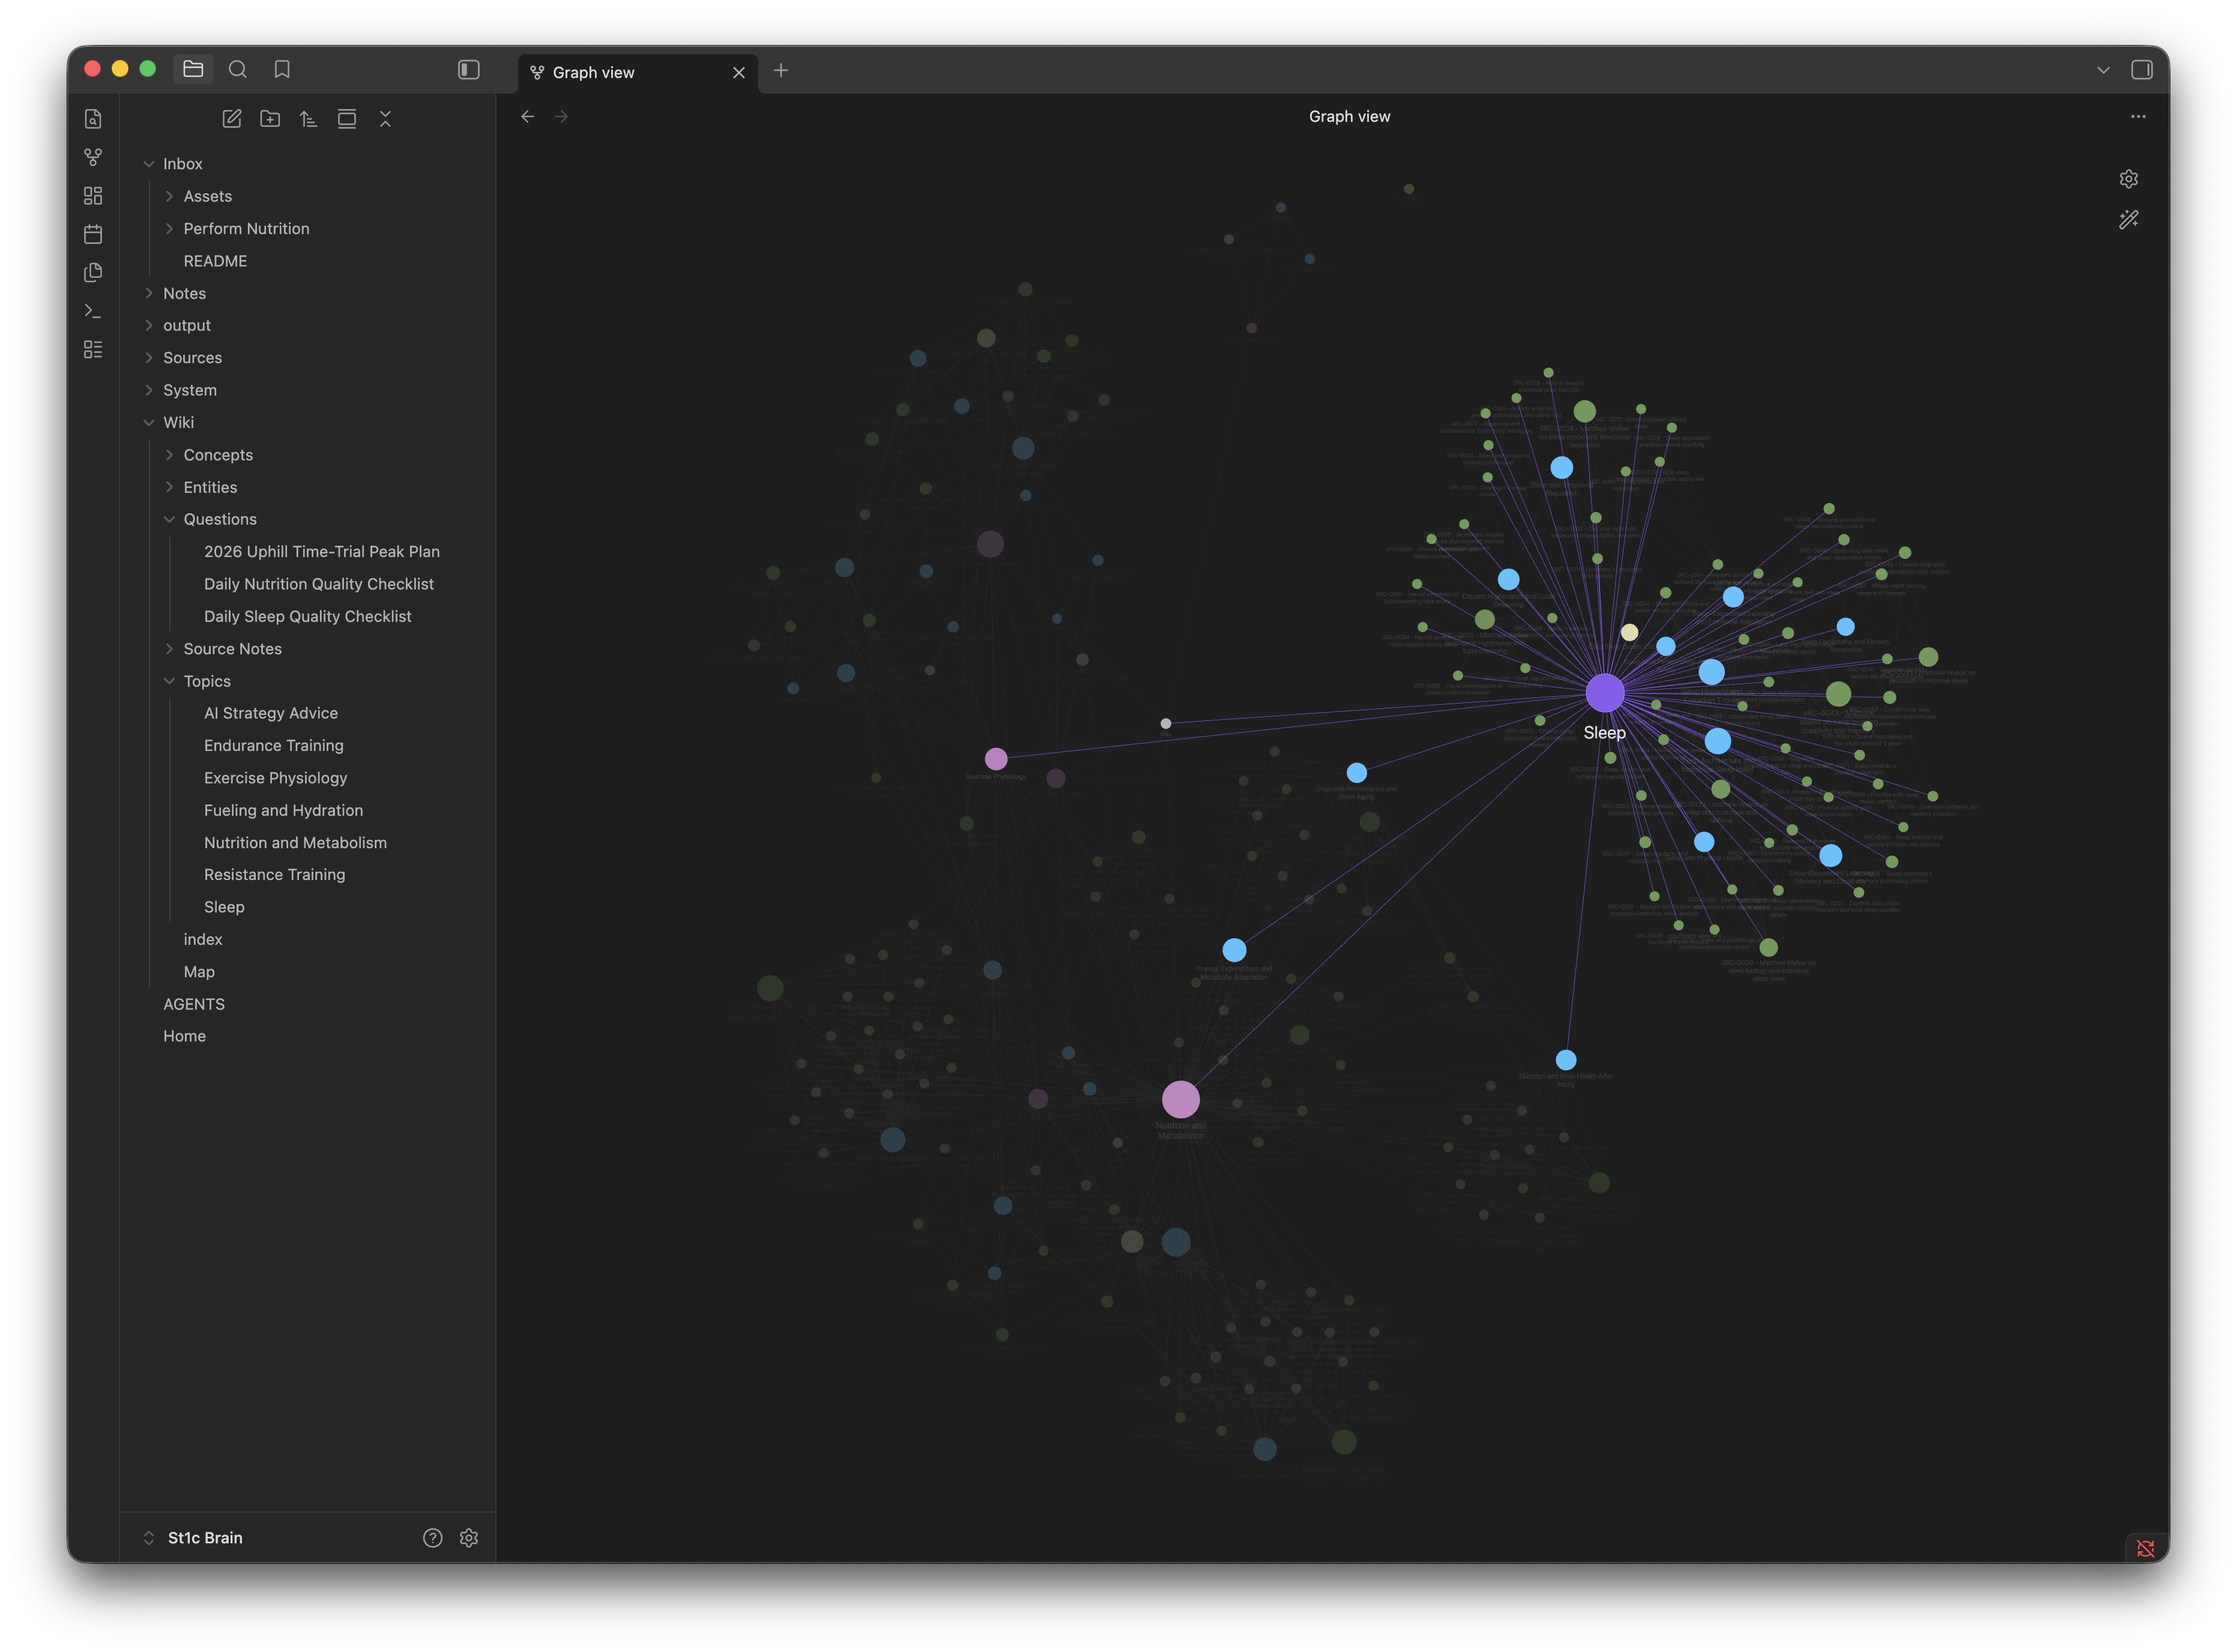Open the quick switcher ribbon icon

click(x=93, y=119)
